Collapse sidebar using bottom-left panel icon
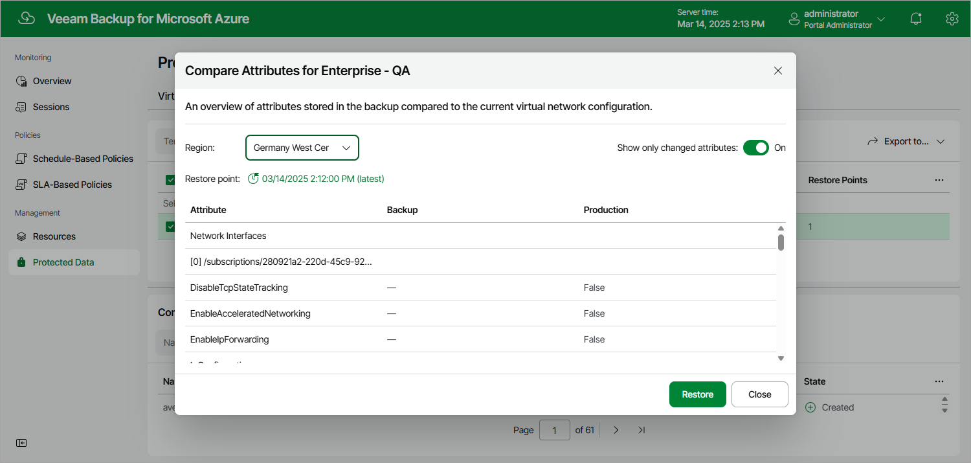 click(x=21, y=443)
